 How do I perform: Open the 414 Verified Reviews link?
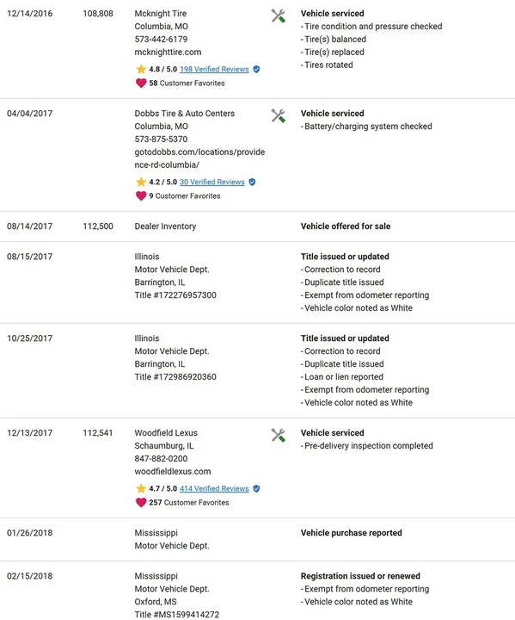coord(214,489)
